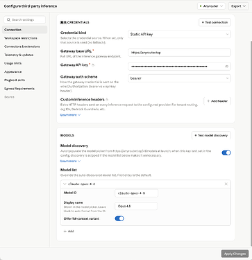This screenshot has height=260, width=252.
Task: Click the Gateway base URL field
Action: [x=179, y=53]
